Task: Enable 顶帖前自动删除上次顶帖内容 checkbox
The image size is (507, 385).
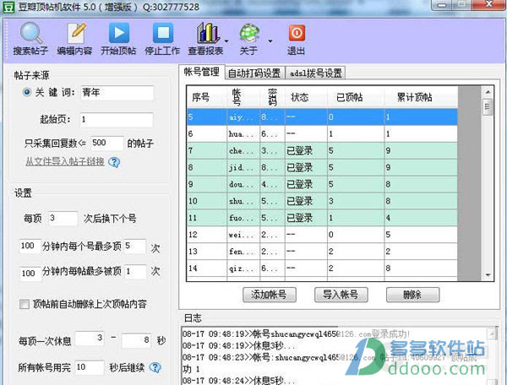Action: coord(25,304)
